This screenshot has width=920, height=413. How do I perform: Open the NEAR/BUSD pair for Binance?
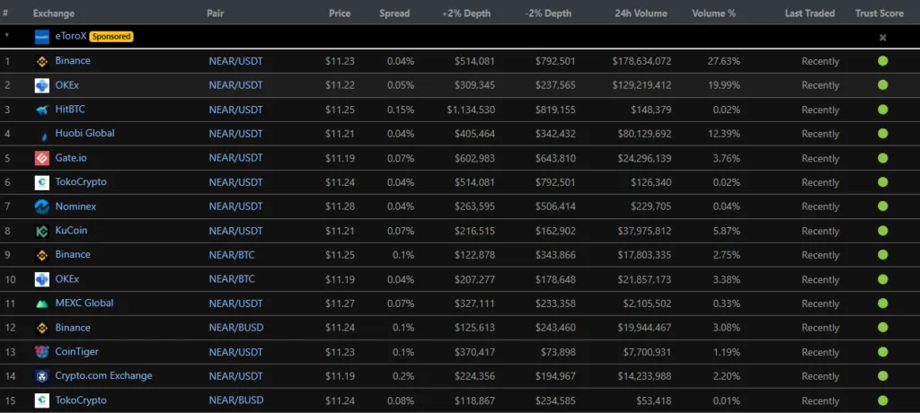pos(236,328)
